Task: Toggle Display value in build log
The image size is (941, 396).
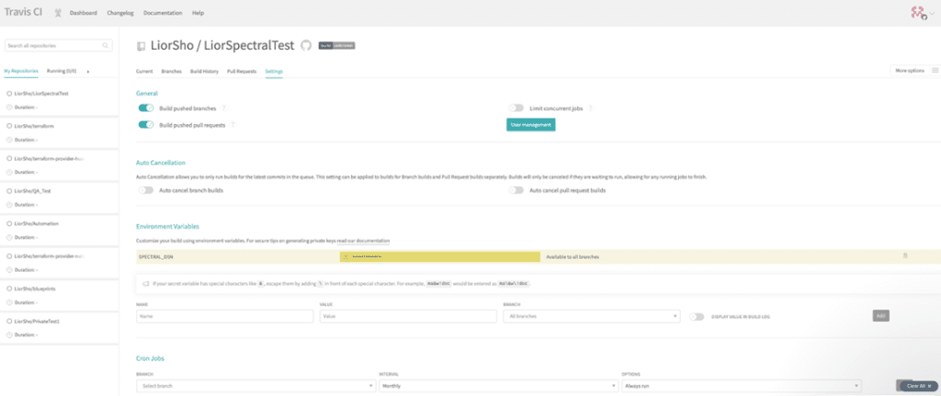Action: point(697,316)
